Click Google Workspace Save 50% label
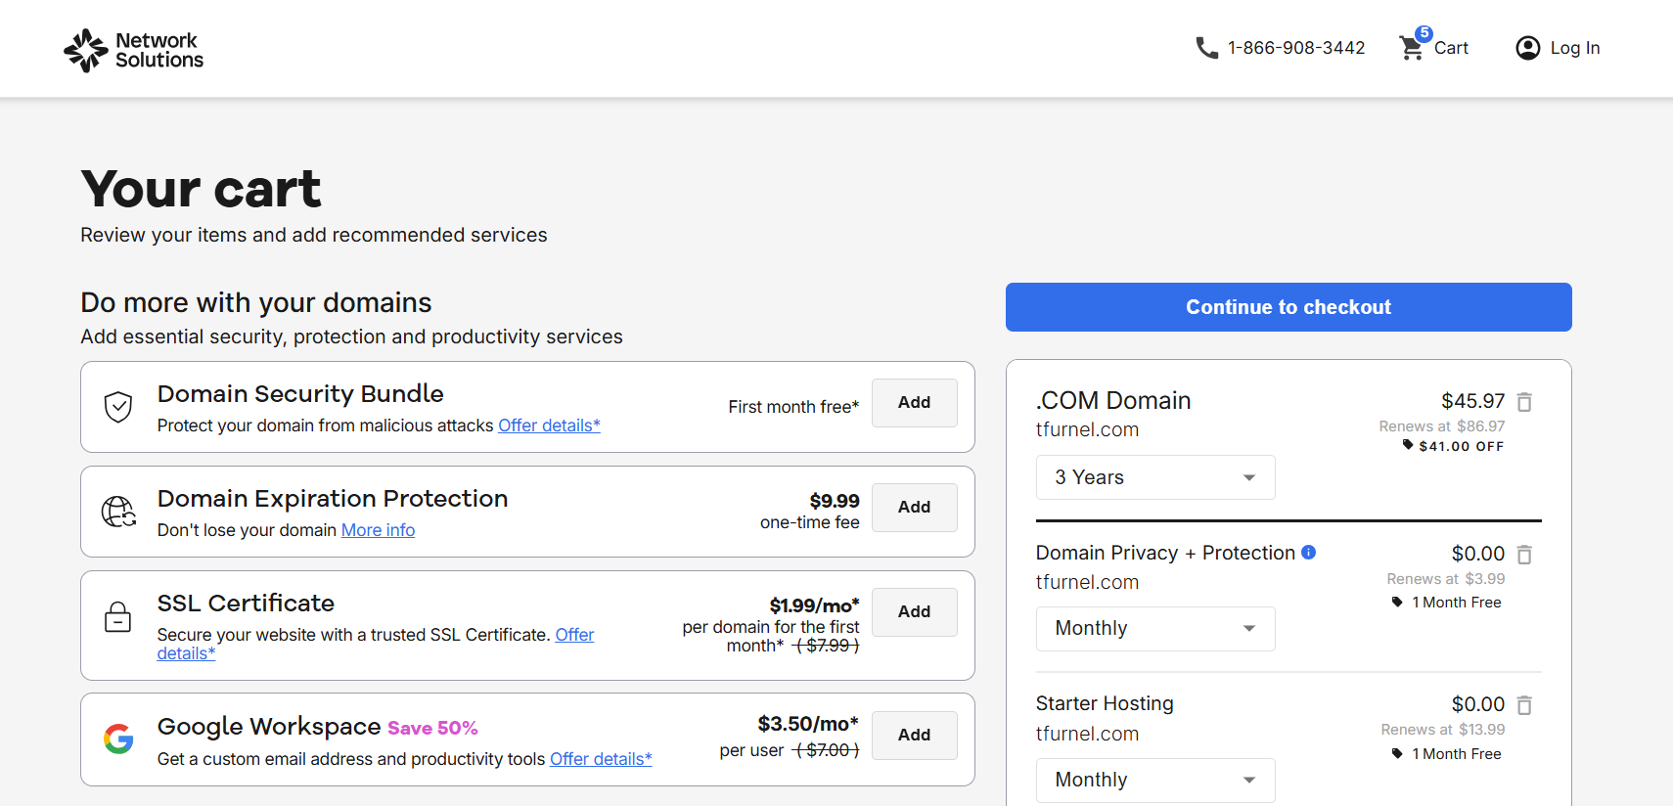The height and width of the screenshot is (806, 1673). click(432, 729)
